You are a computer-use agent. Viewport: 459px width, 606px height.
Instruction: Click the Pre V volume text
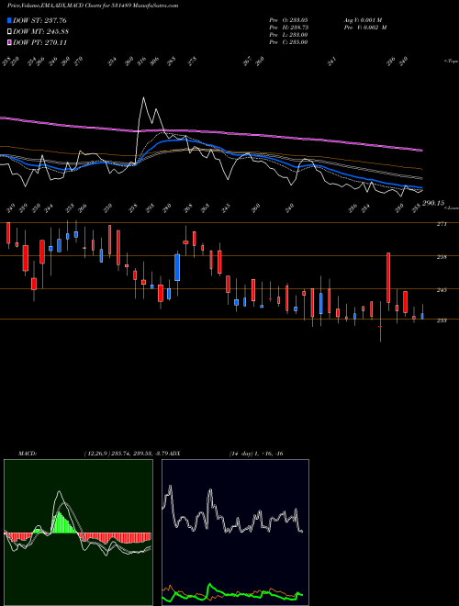(x=364, y=28)
